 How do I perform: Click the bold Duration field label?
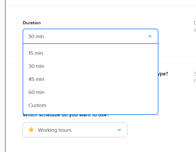[32, 23]
